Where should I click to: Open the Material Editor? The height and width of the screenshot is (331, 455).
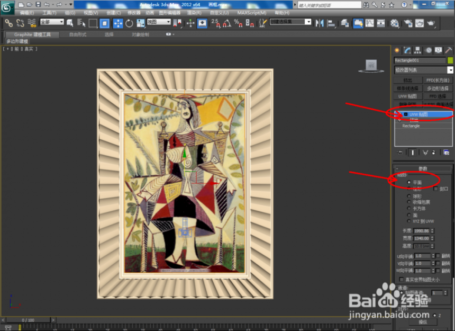point(394,23)
